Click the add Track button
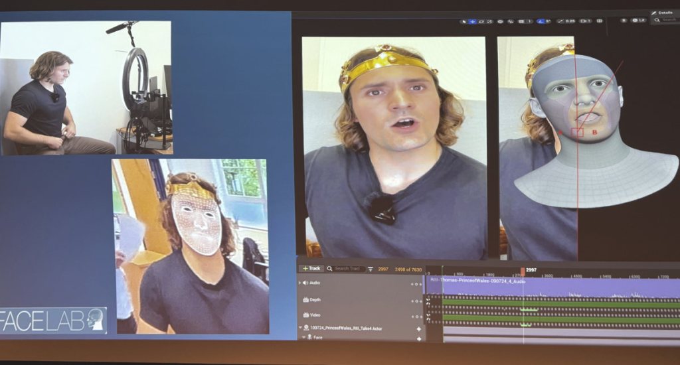Screen dimensions: 680x365 click(311, 269)
